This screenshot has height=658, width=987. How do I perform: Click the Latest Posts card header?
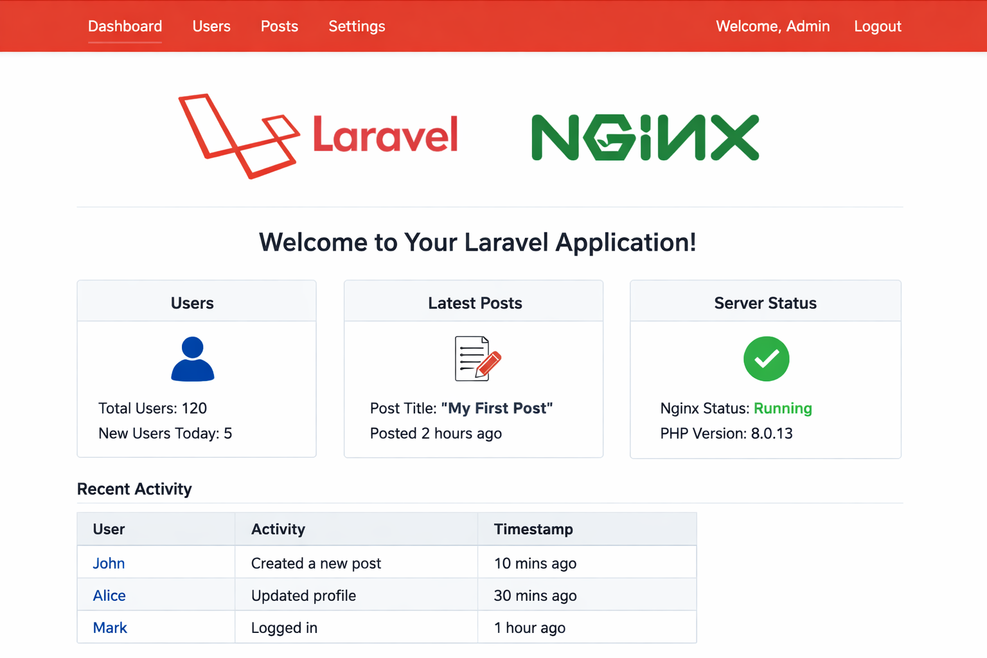point(475,303)
